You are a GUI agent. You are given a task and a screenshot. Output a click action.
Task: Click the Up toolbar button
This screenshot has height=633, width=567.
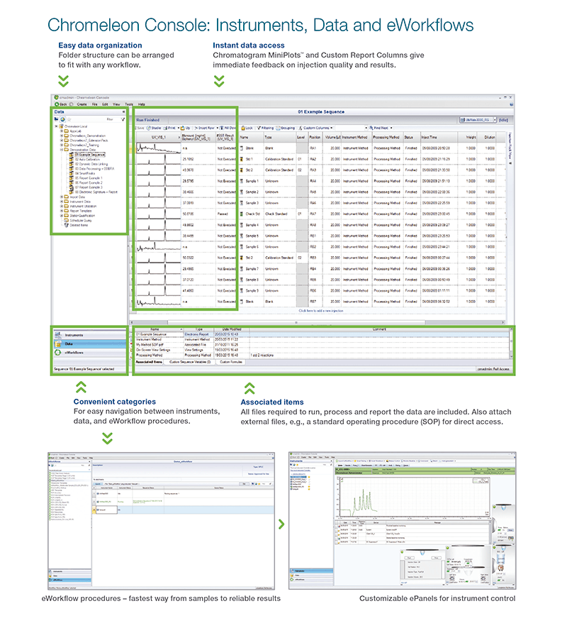pos(186,128)
